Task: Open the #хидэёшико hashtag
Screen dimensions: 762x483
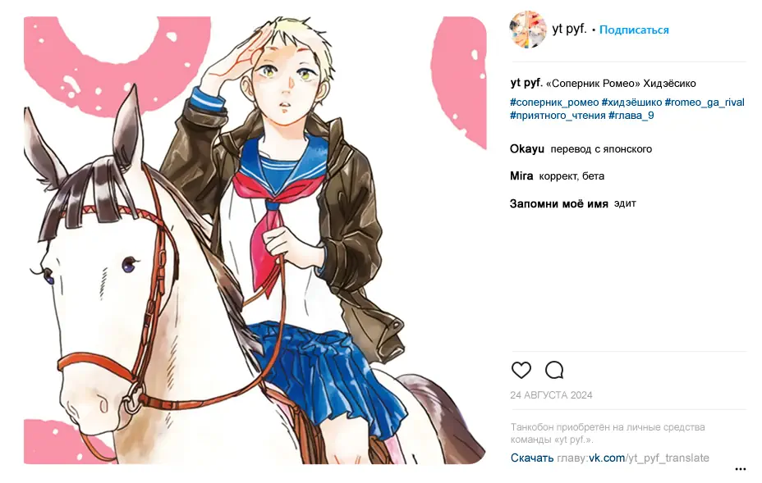Action: point(631,103)
